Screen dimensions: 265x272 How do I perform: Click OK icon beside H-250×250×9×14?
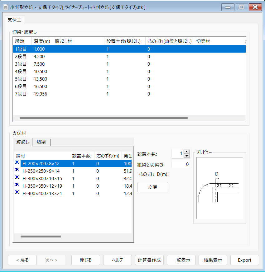(17, 170)
